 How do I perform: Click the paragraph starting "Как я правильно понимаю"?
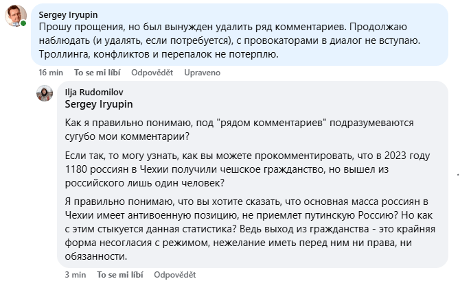[x=239, y=130]
